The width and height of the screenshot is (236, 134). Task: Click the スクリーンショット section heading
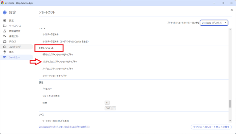pyautogui.click(x=46, y=48)
